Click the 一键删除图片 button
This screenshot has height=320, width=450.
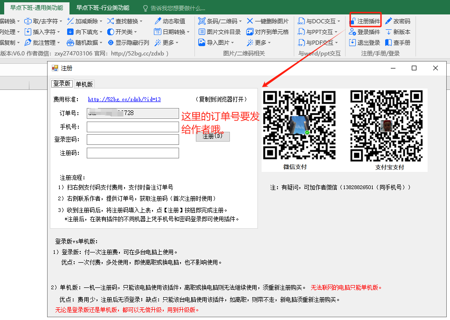(x=268, y=21)
